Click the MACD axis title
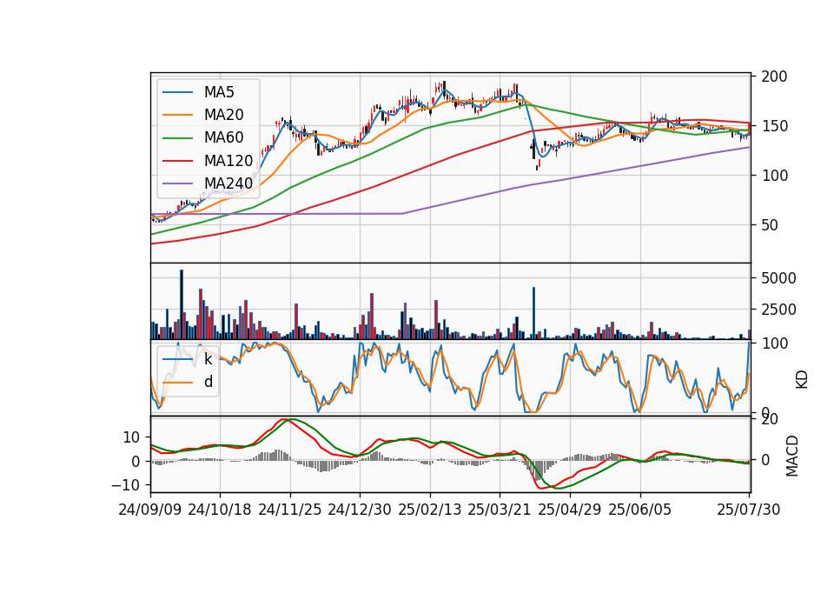This screenshot has width=834, height=600. (792, 456)
